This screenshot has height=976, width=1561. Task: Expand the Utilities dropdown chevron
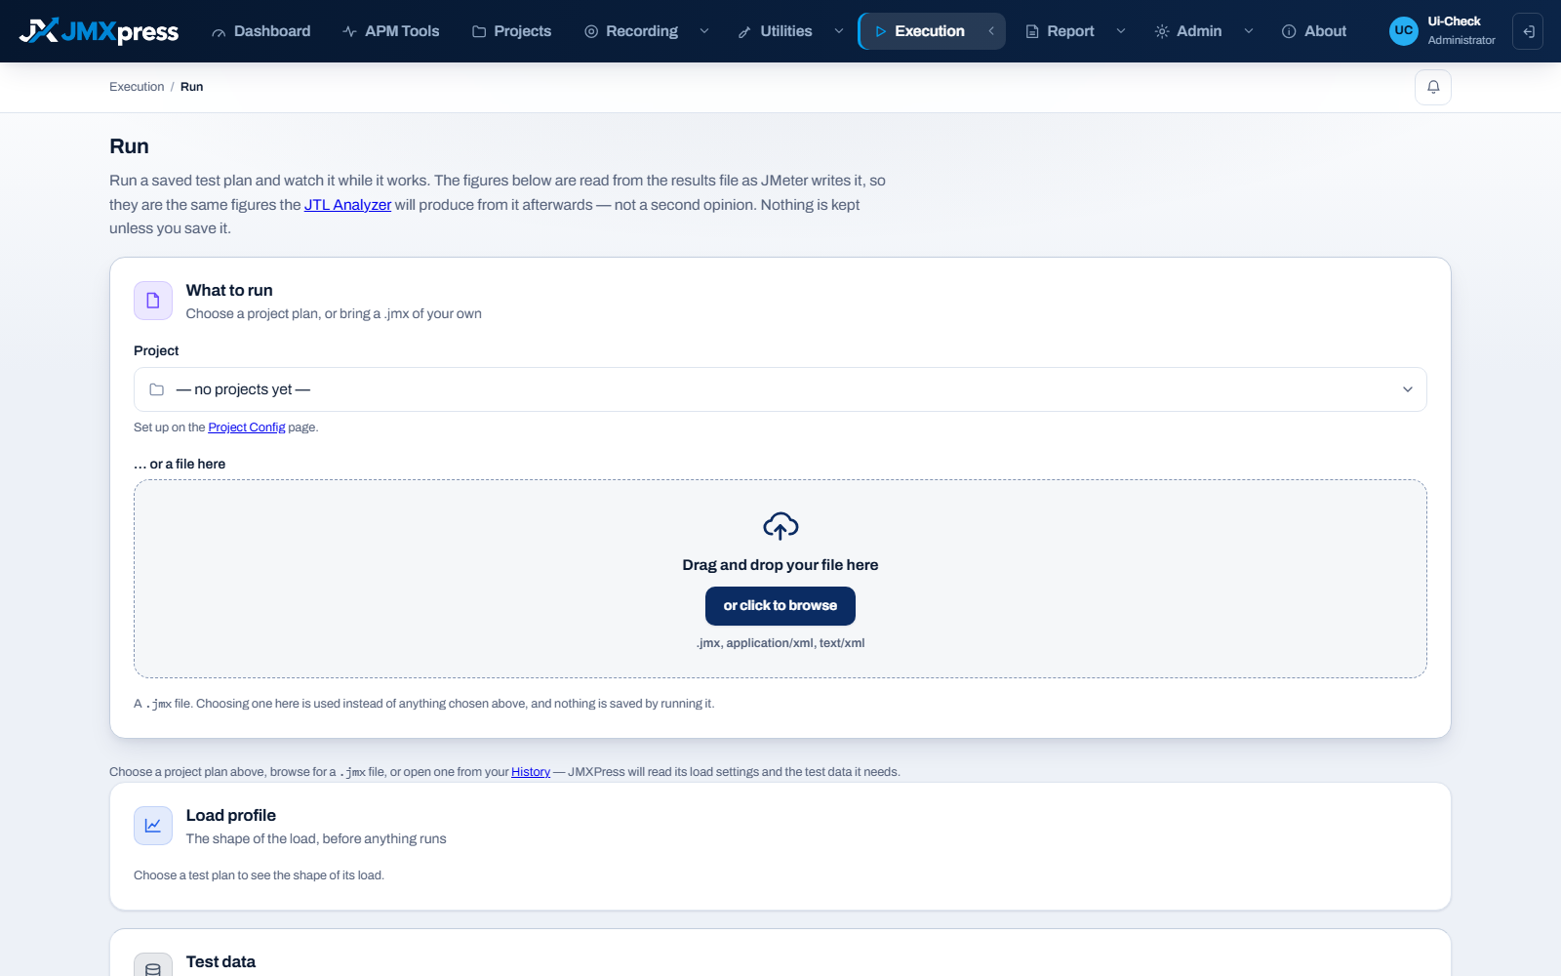839,31
